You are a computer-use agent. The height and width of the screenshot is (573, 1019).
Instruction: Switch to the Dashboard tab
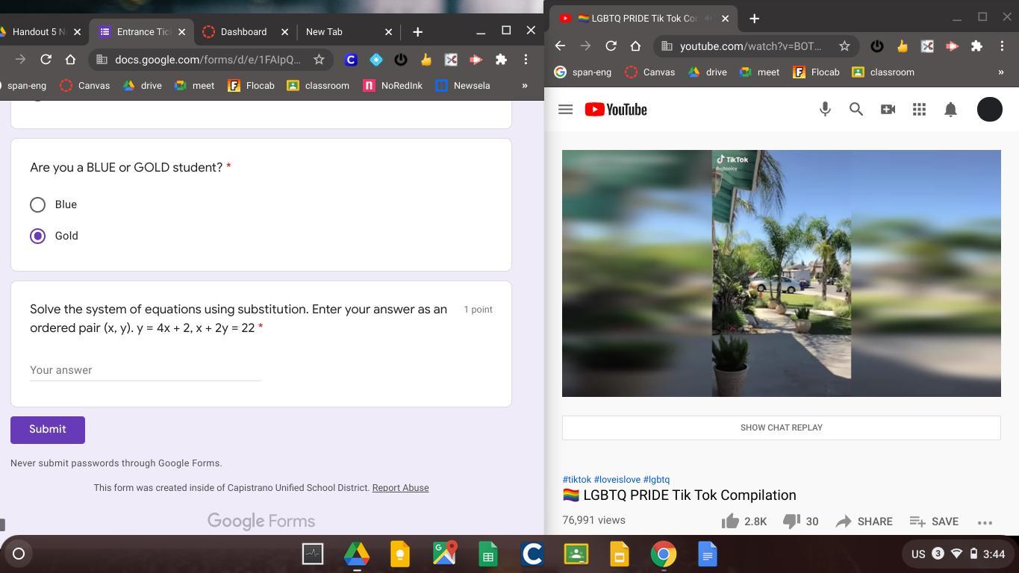point(243,32)
